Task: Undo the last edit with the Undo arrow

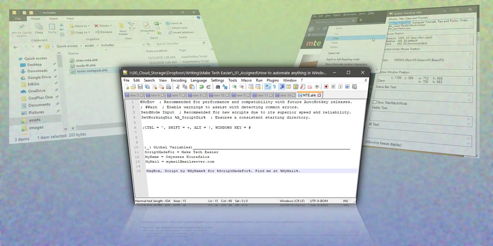Action: click(x=202, y=87)
